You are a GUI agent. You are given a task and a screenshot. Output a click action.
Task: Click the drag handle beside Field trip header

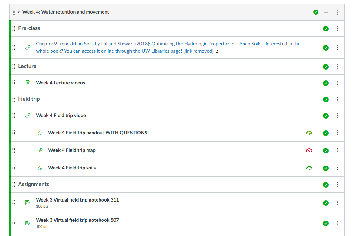(x=14, y=99)
